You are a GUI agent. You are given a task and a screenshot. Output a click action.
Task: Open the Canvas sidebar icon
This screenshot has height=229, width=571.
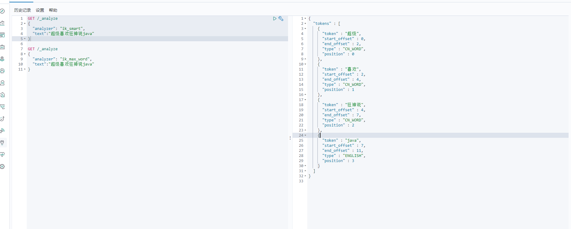pyautogui.click(x=2, y=47)
